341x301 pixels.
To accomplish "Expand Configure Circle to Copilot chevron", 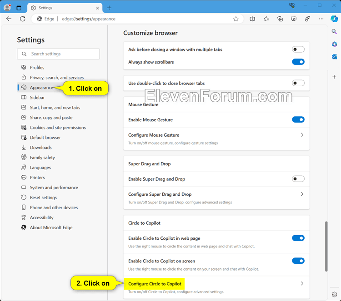I will pos(302,284).
